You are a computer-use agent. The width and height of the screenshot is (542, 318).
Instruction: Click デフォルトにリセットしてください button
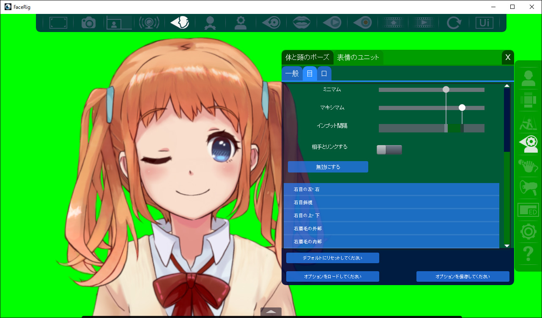[x=333, y=258]
